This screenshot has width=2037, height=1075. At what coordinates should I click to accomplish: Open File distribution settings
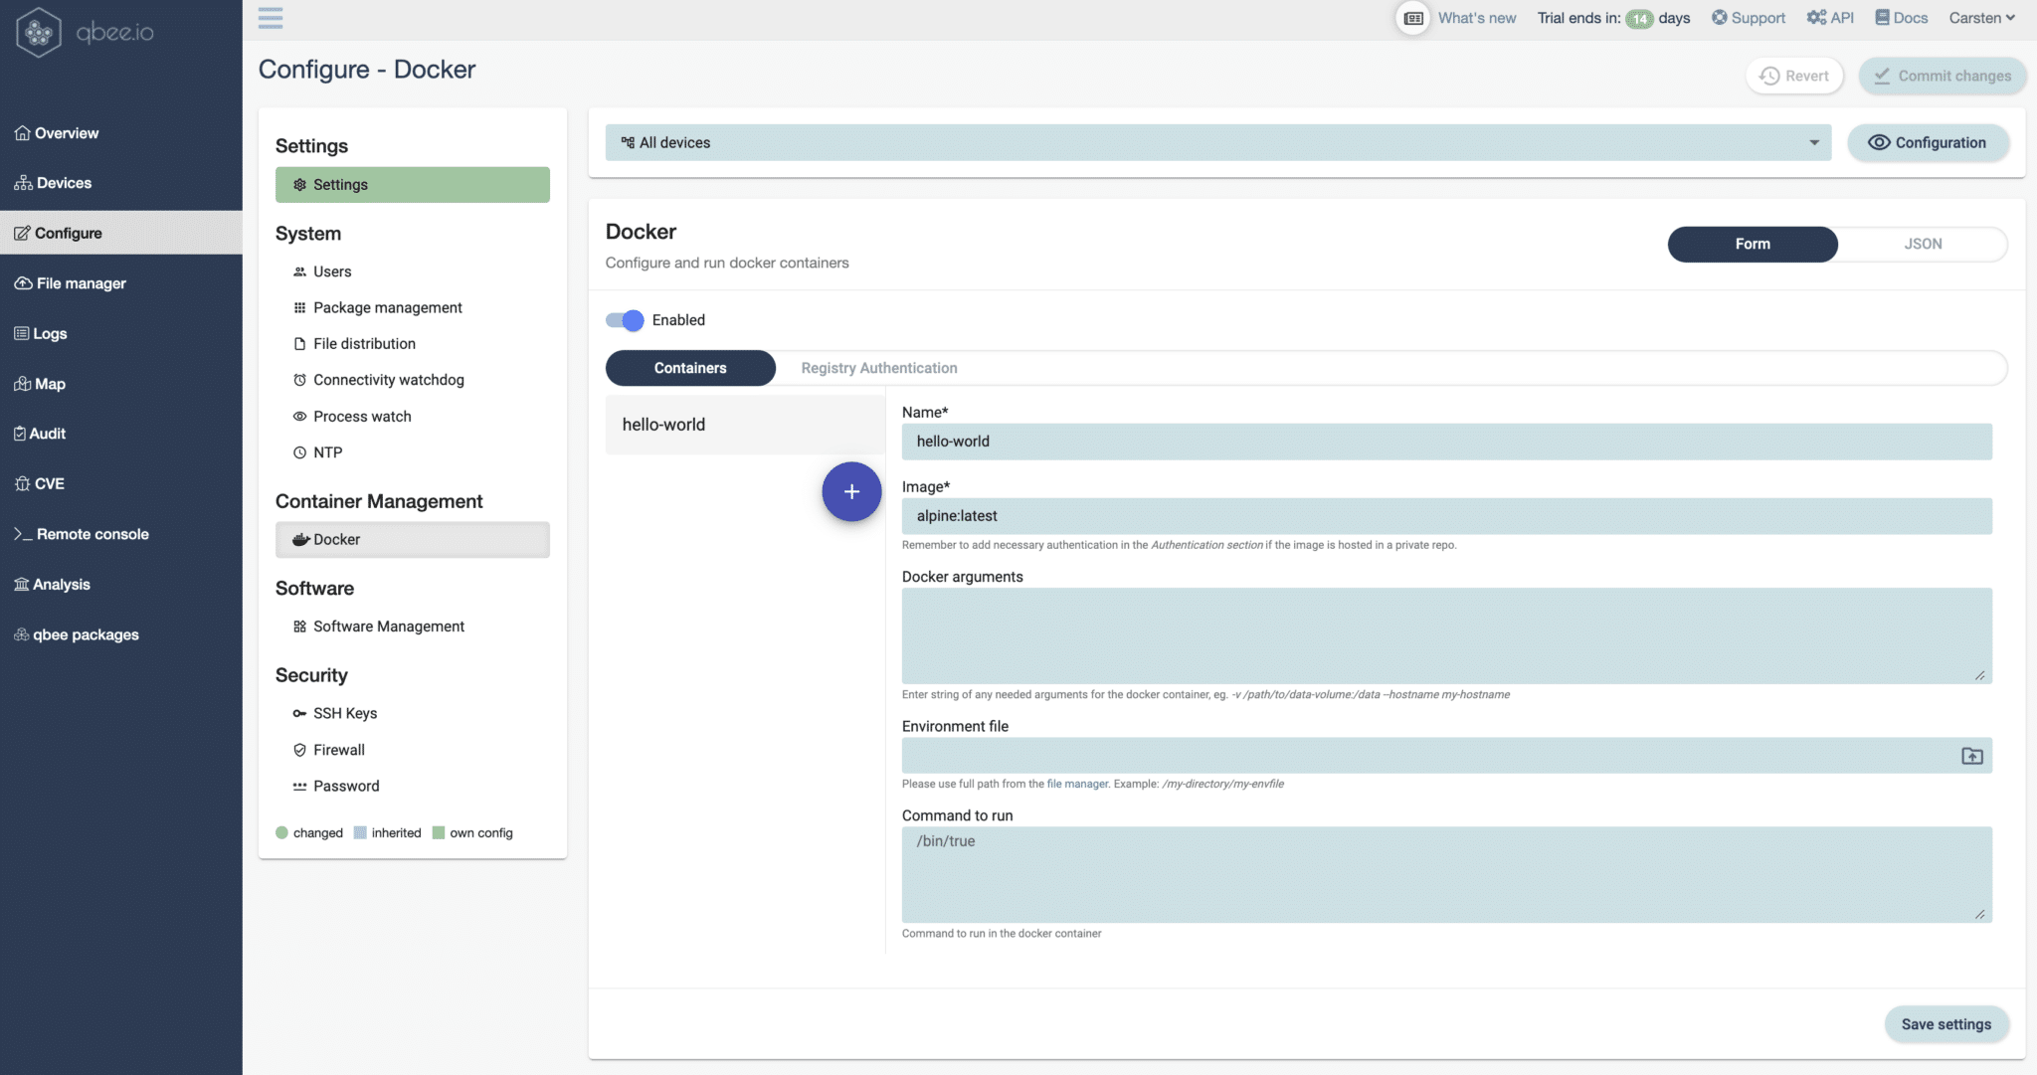412,344
